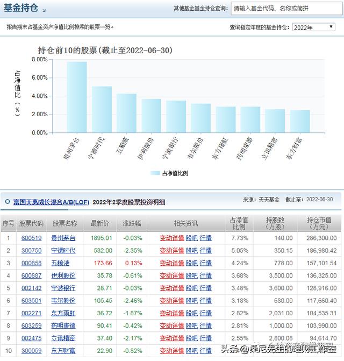Click the 贵州茅台 bar in chart
This screenshot has height=361, width=344.
(77, 97)
